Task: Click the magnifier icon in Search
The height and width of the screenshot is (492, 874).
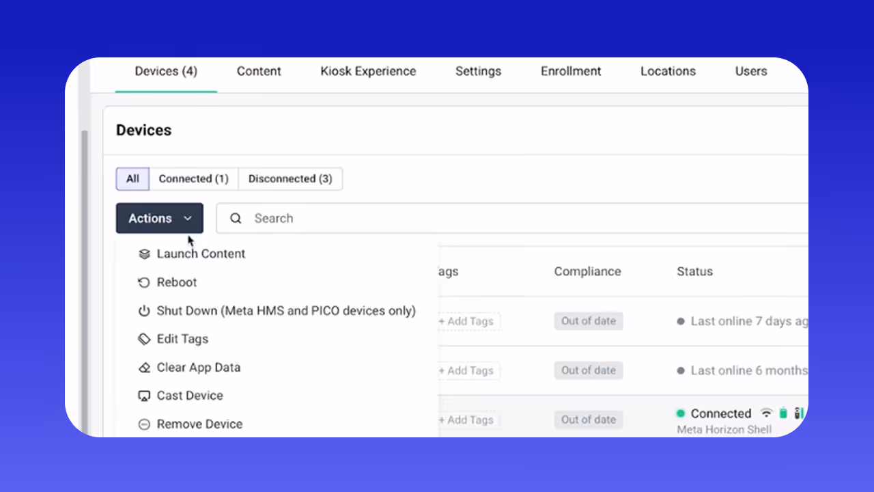Action: tap(236, 219)
